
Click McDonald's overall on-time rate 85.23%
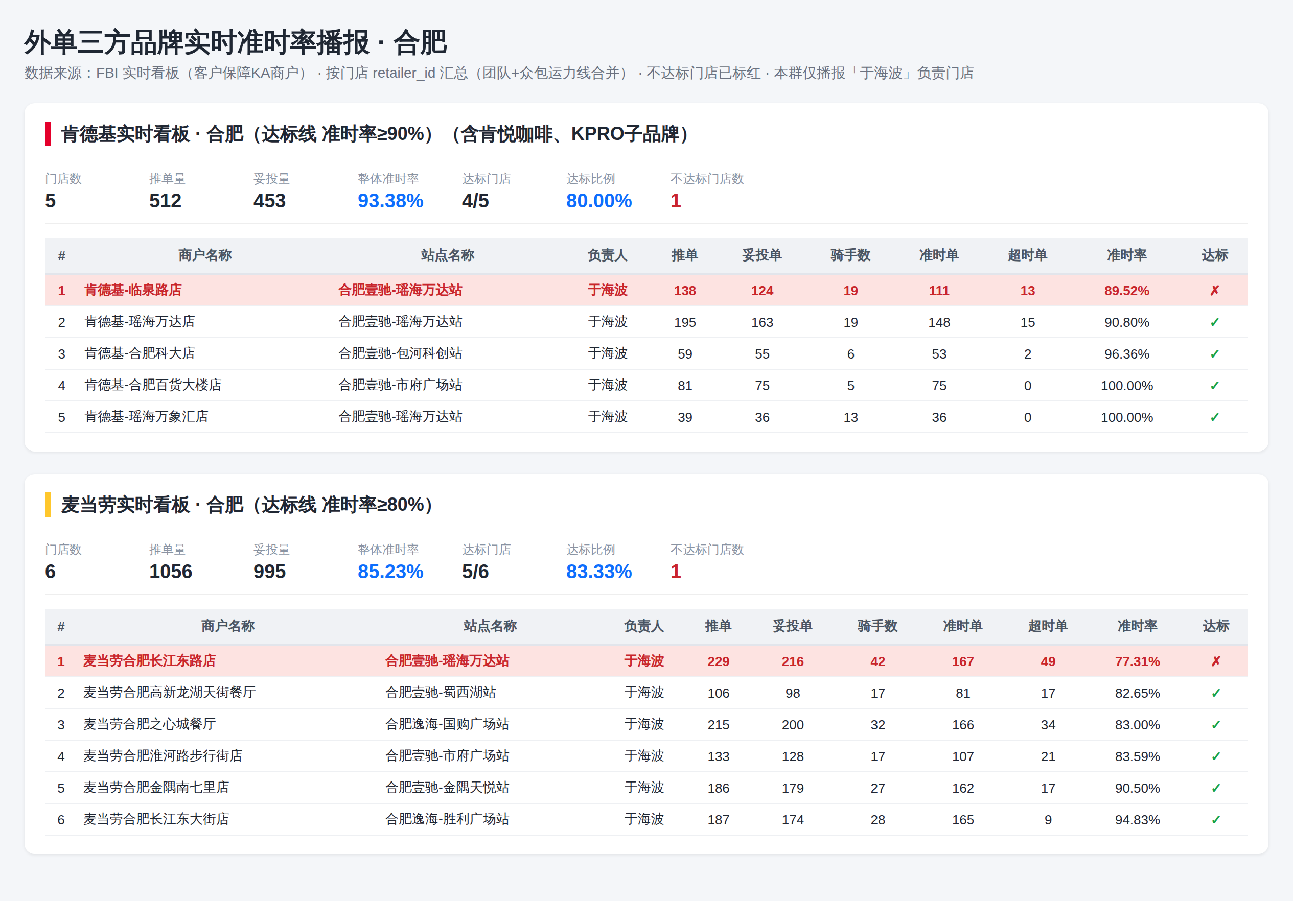[390, 572]
